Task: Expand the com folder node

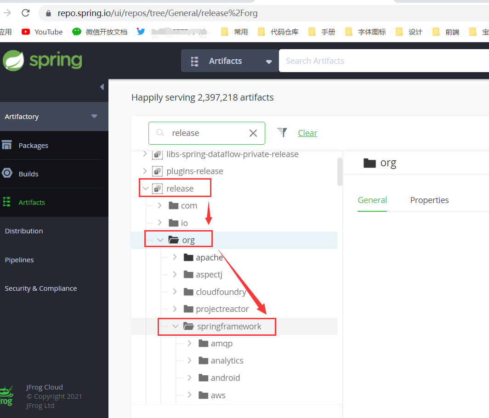Action: pyautogui.click(x=159, y=205)
